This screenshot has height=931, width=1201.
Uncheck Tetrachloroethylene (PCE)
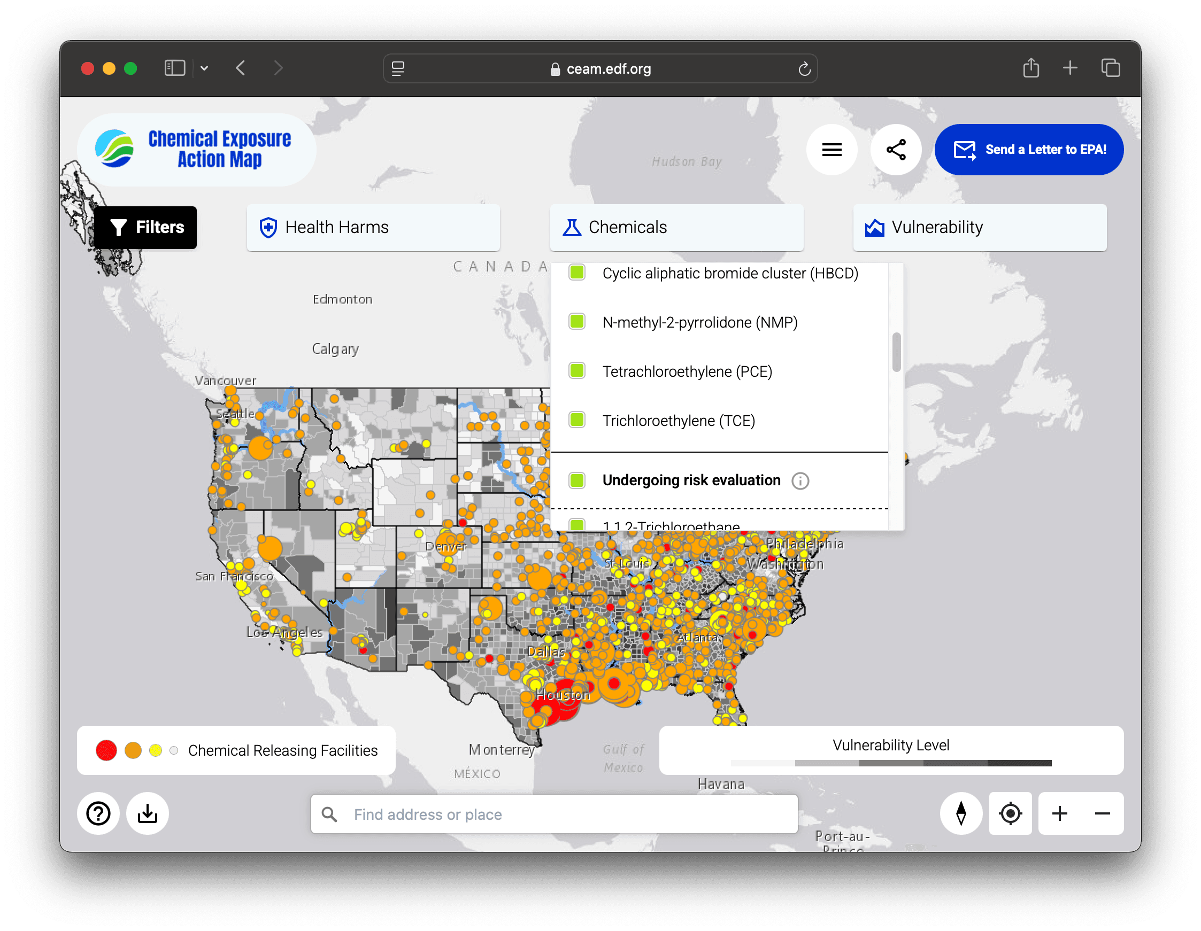point(577,370)
